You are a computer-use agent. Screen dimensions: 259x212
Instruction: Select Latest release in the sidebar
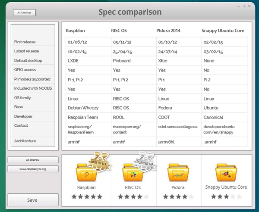33,51
